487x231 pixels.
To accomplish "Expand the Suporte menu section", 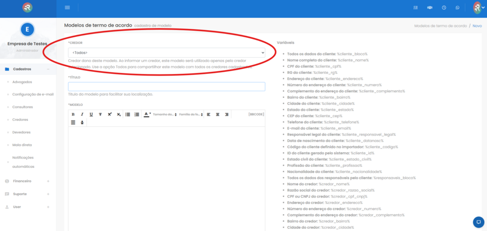I will pos(48,194).
